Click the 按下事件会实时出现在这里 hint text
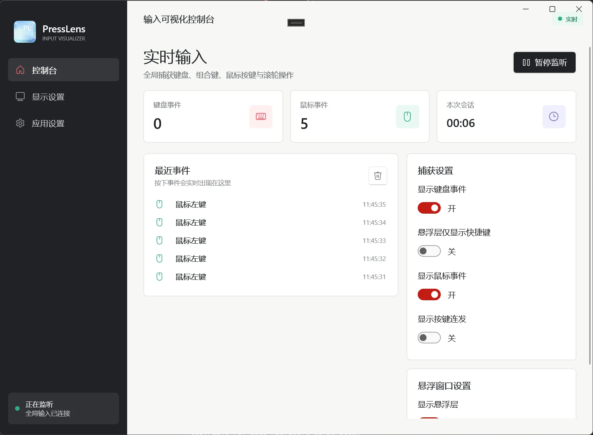 tap(193, 183)
